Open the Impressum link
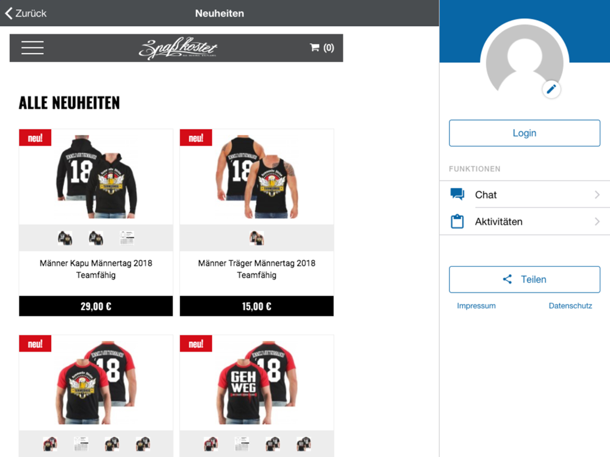 point(476,306)
